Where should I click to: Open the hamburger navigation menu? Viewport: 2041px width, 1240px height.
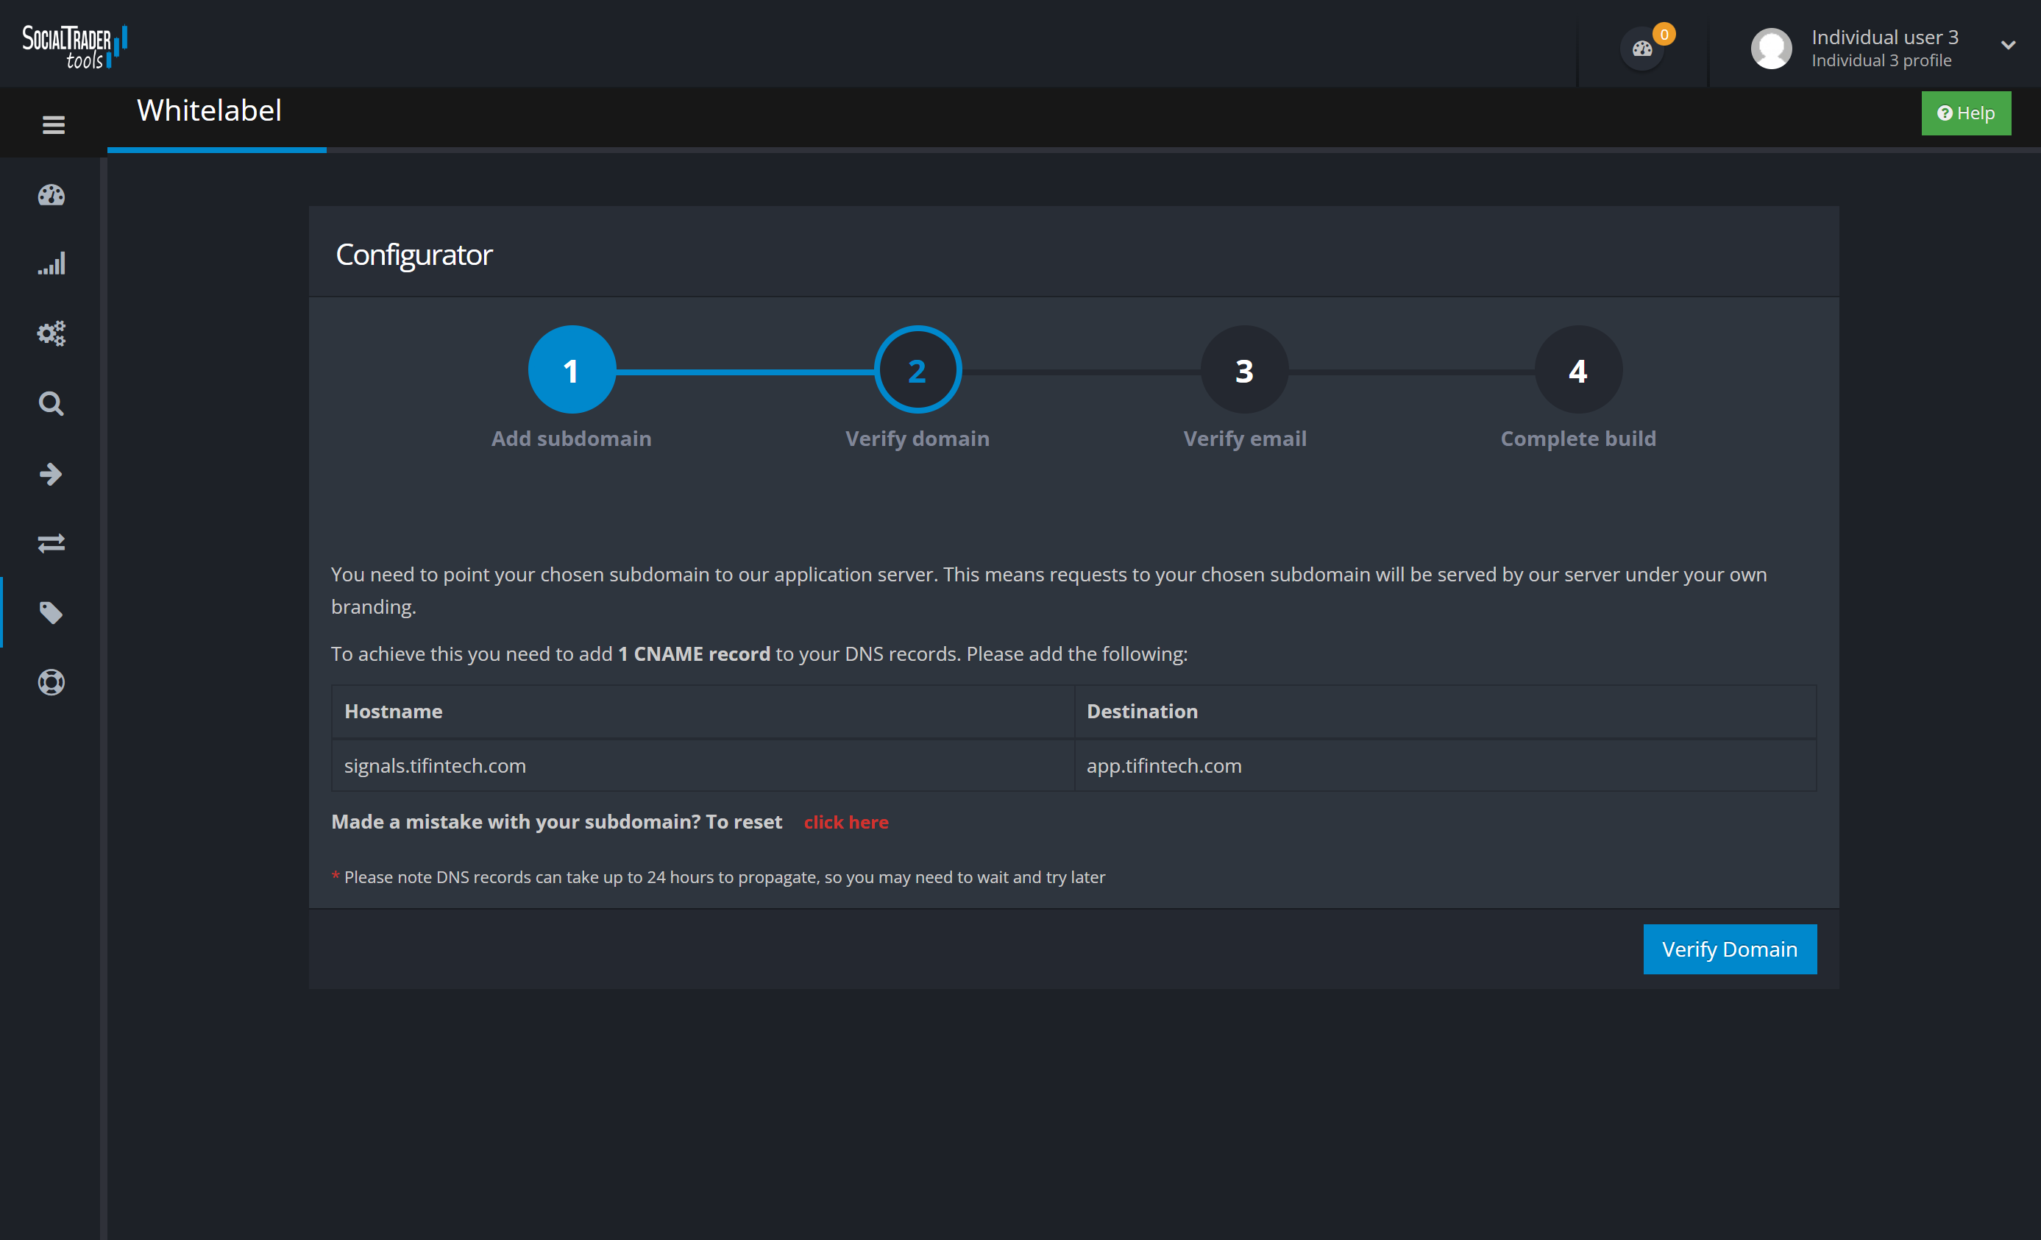(52, 123)
